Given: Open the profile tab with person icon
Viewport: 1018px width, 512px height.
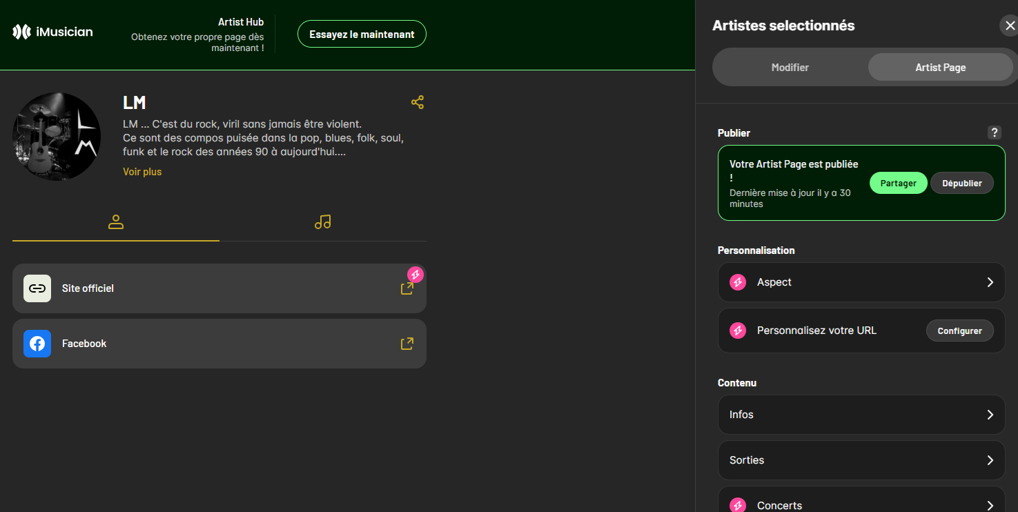Looking at the screenshot, I should pos(116,222).
